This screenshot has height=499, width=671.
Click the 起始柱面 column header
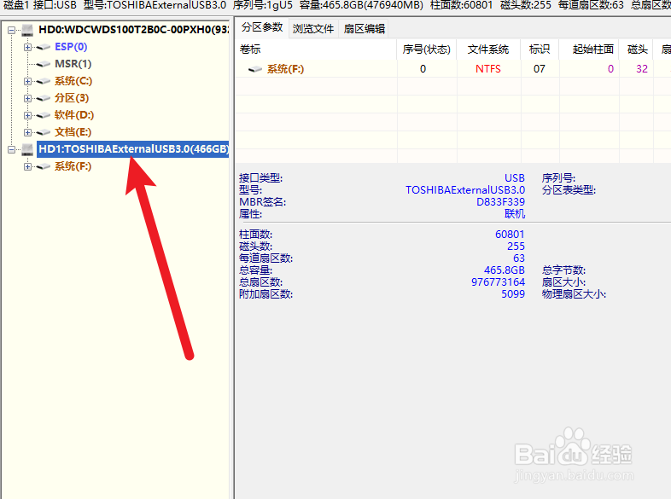589,49
